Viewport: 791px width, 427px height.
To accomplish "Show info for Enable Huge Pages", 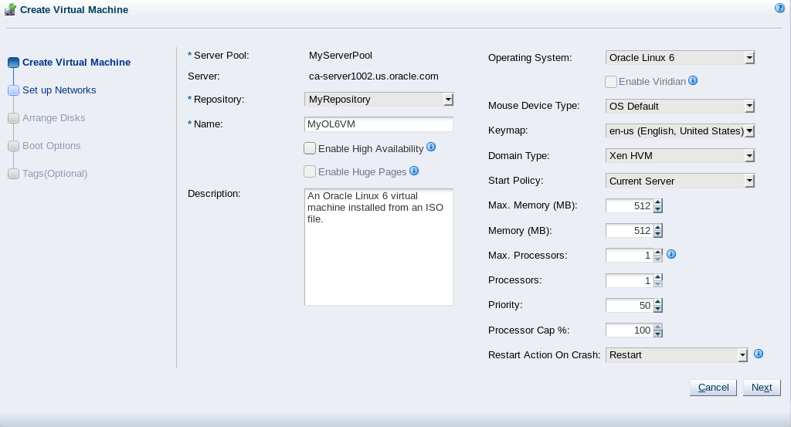I will coord(414,171).
